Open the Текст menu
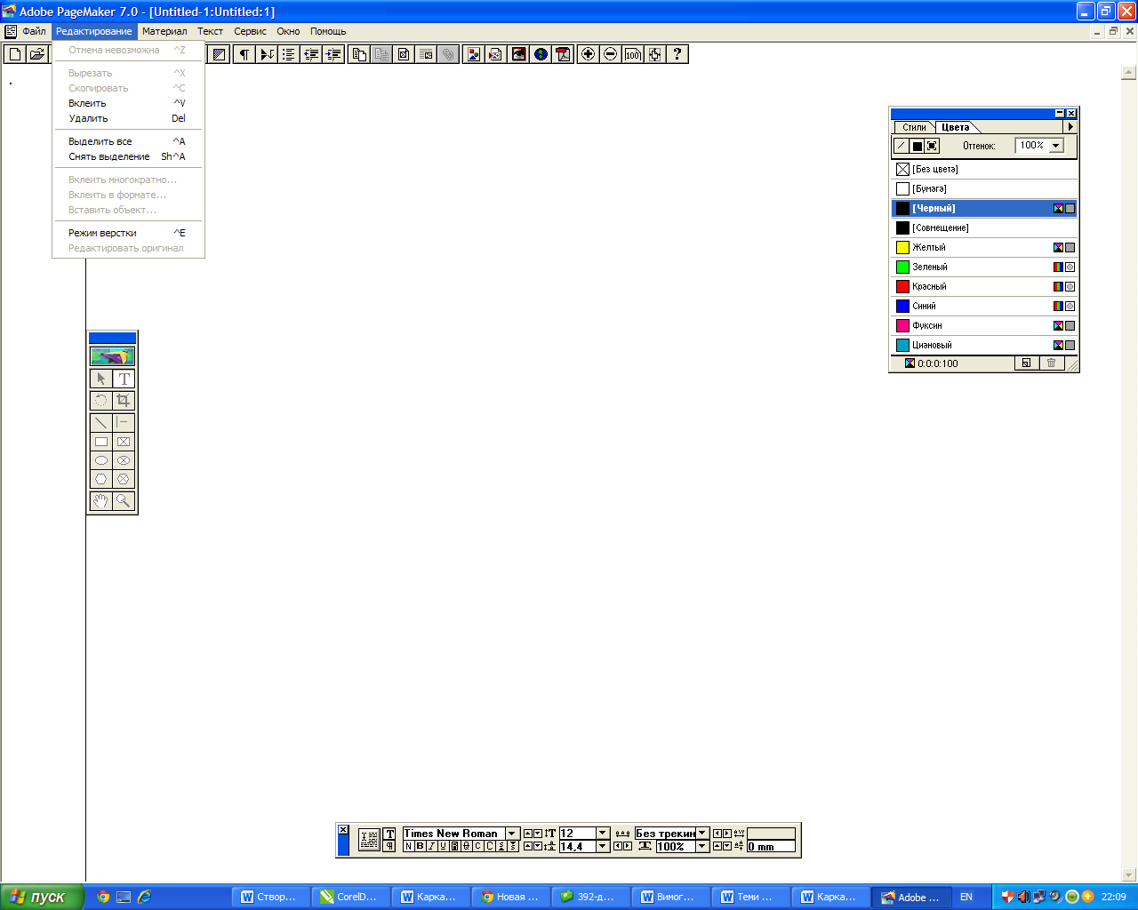The image size is (1138, 910). tap(210, 31)
